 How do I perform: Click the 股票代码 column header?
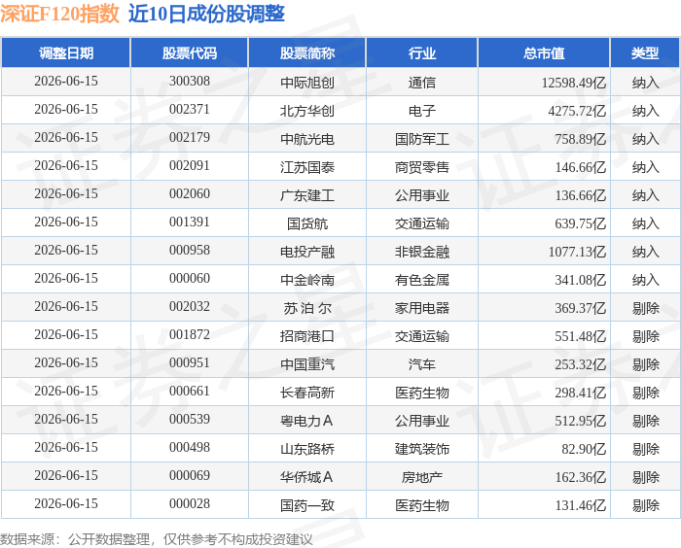[190, 53]
